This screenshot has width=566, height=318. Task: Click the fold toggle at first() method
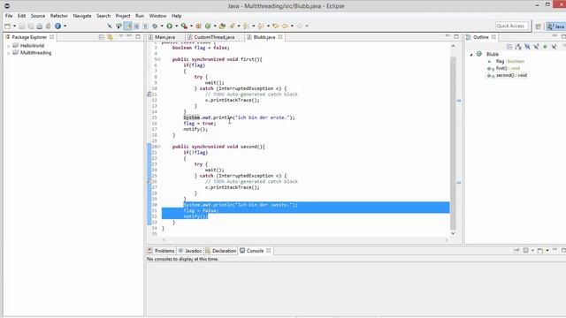(159, 59)
